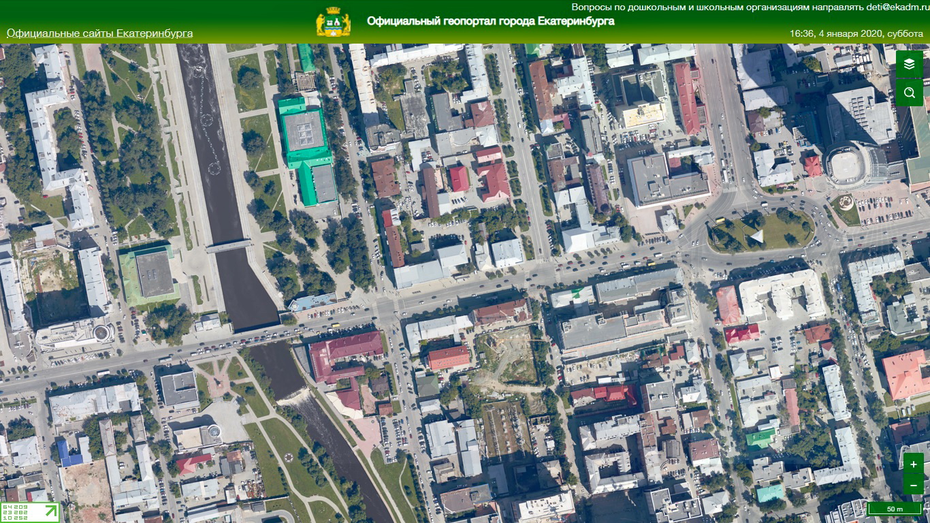The image size is (930, 523).
Task: Open the map search tool
Action: [909, 93]
